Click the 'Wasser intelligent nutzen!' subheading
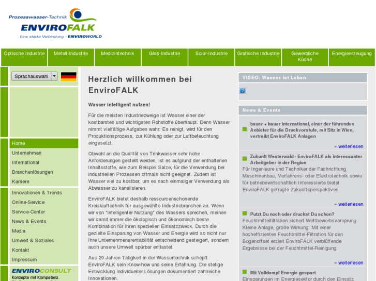The height and width of the screenshot is (281, 376). click(119, 105)
